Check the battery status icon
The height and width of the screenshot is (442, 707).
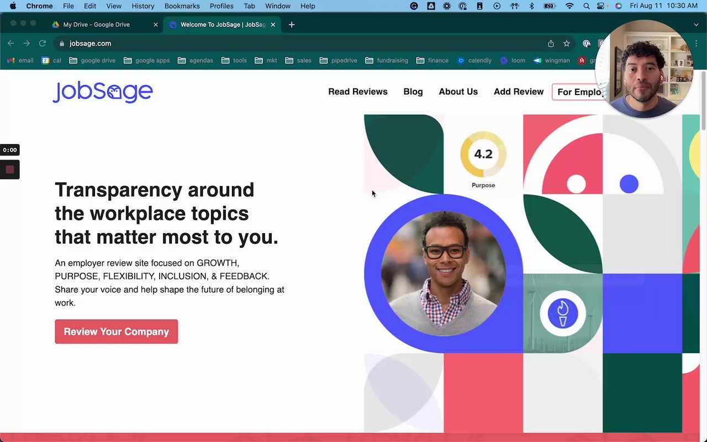[x=550, y=6]
